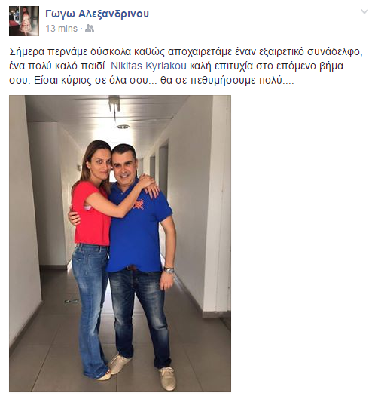This screenshot has height=396, width=375.
Task: Open Γωγω Αλεξανδρινου's profile picture thumbnail
Action: tap(24, 21)
